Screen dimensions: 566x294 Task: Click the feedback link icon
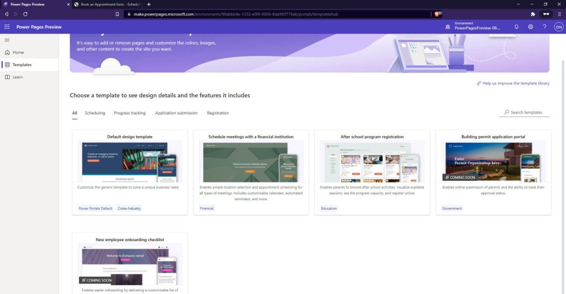(479, 83)
